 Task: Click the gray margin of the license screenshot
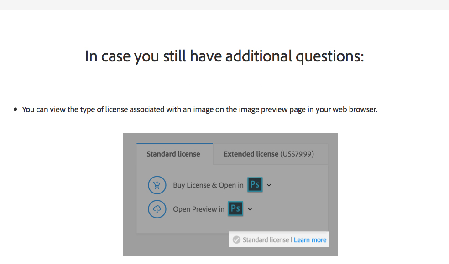tap(130, 194)
